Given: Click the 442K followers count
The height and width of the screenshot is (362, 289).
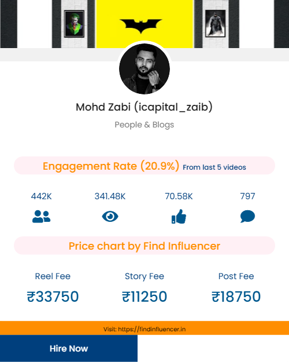Looking at the screenshot, I should click(41, 196).
